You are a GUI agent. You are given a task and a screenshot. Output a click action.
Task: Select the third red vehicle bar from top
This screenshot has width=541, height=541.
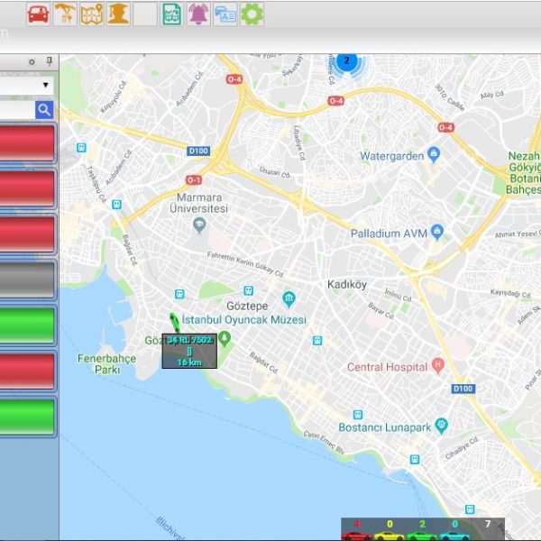click(x=27, y=234)
